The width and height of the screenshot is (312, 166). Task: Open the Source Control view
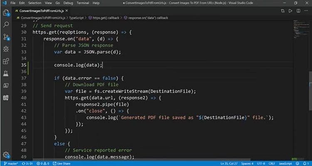coord(6,37)
